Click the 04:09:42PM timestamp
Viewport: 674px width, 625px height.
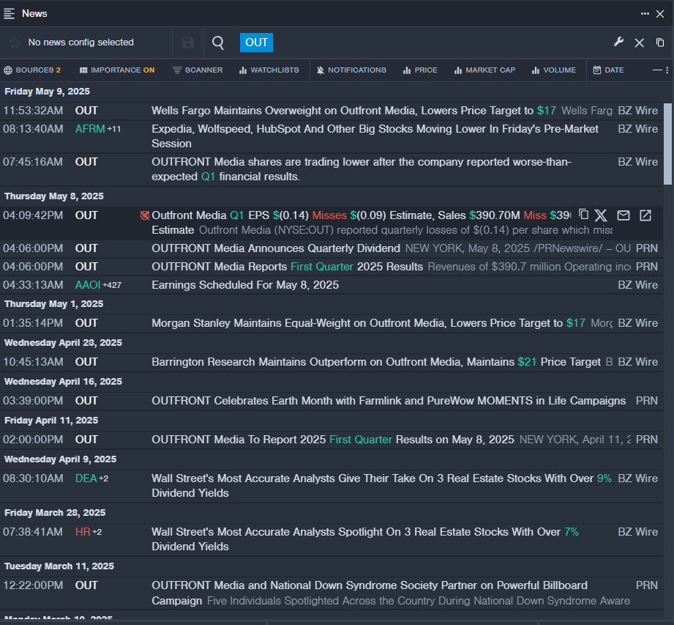click(x=33, y=215)
